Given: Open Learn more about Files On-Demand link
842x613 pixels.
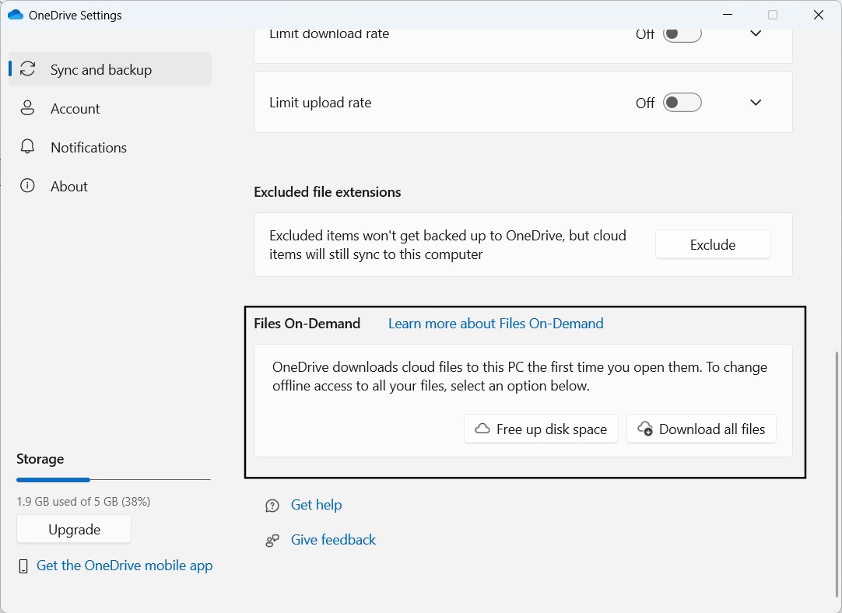Looking at the screenshot, I should pos(496,323).
